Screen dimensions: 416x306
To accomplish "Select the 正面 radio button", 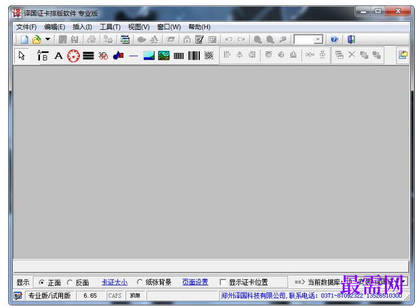I will [41, 282].
